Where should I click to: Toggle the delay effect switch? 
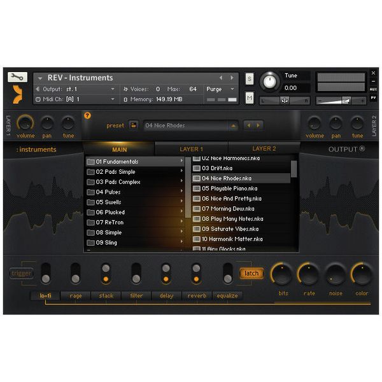coord(166,274)
